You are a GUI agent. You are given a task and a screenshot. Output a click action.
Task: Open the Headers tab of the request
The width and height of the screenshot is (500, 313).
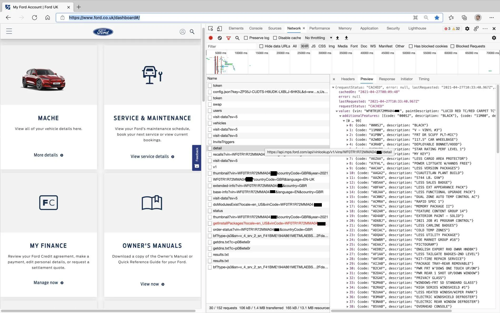click(348, 79)
